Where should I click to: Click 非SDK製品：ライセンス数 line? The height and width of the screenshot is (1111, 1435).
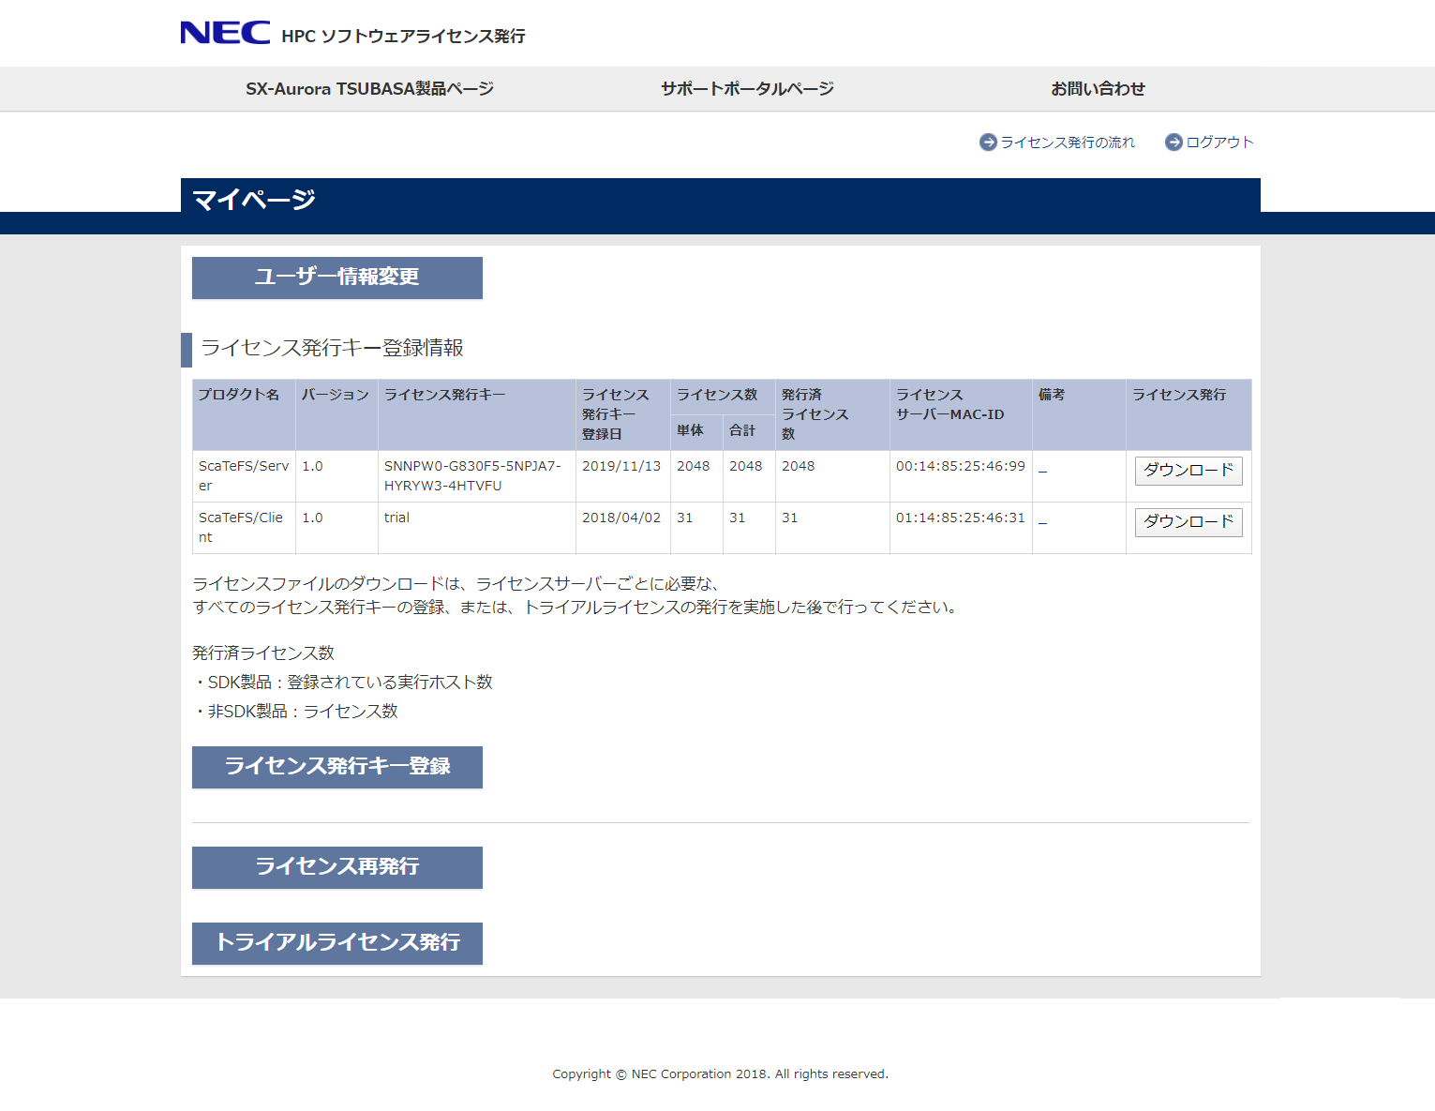tap(296, 712)
